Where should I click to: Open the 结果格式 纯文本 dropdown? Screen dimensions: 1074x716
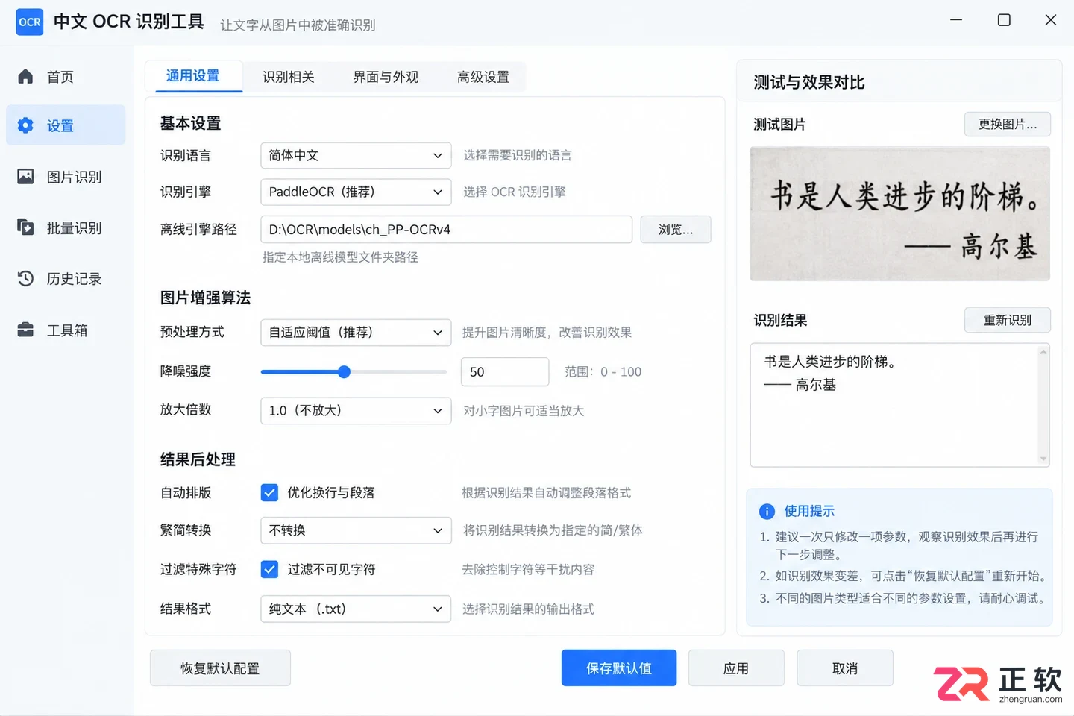(x=356, y=609)
